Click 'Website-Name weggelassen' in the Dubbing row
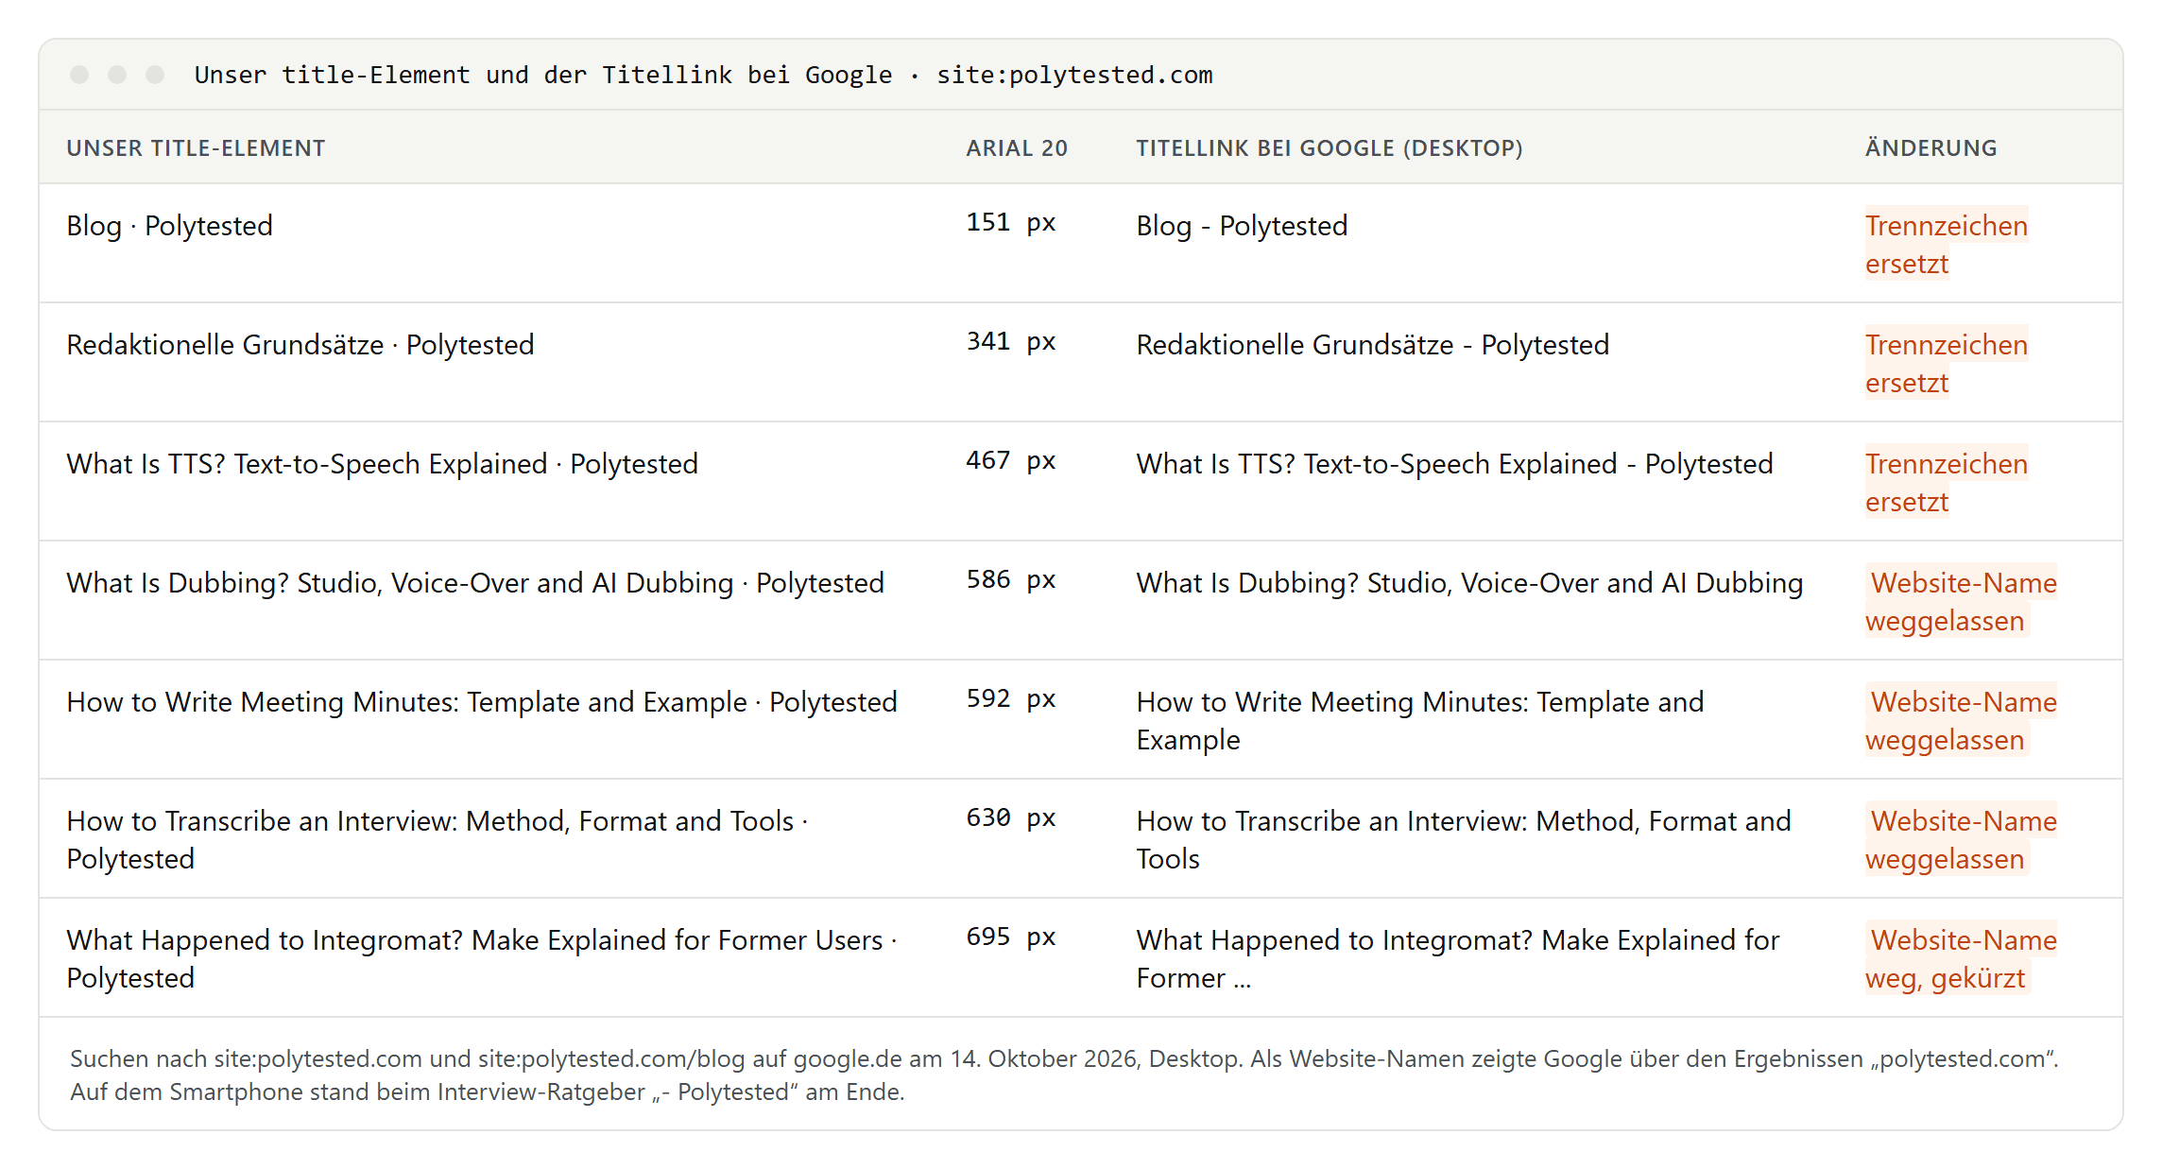 1961,602
